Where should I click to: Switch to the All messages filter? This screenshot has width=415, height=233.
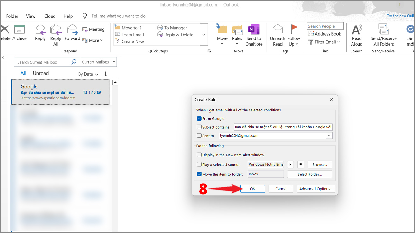[x=23, y=73]
